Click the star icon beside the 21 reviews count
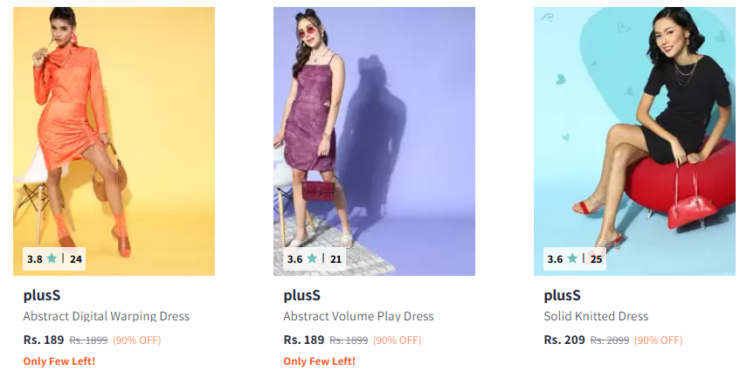 (x=312, y=258)
